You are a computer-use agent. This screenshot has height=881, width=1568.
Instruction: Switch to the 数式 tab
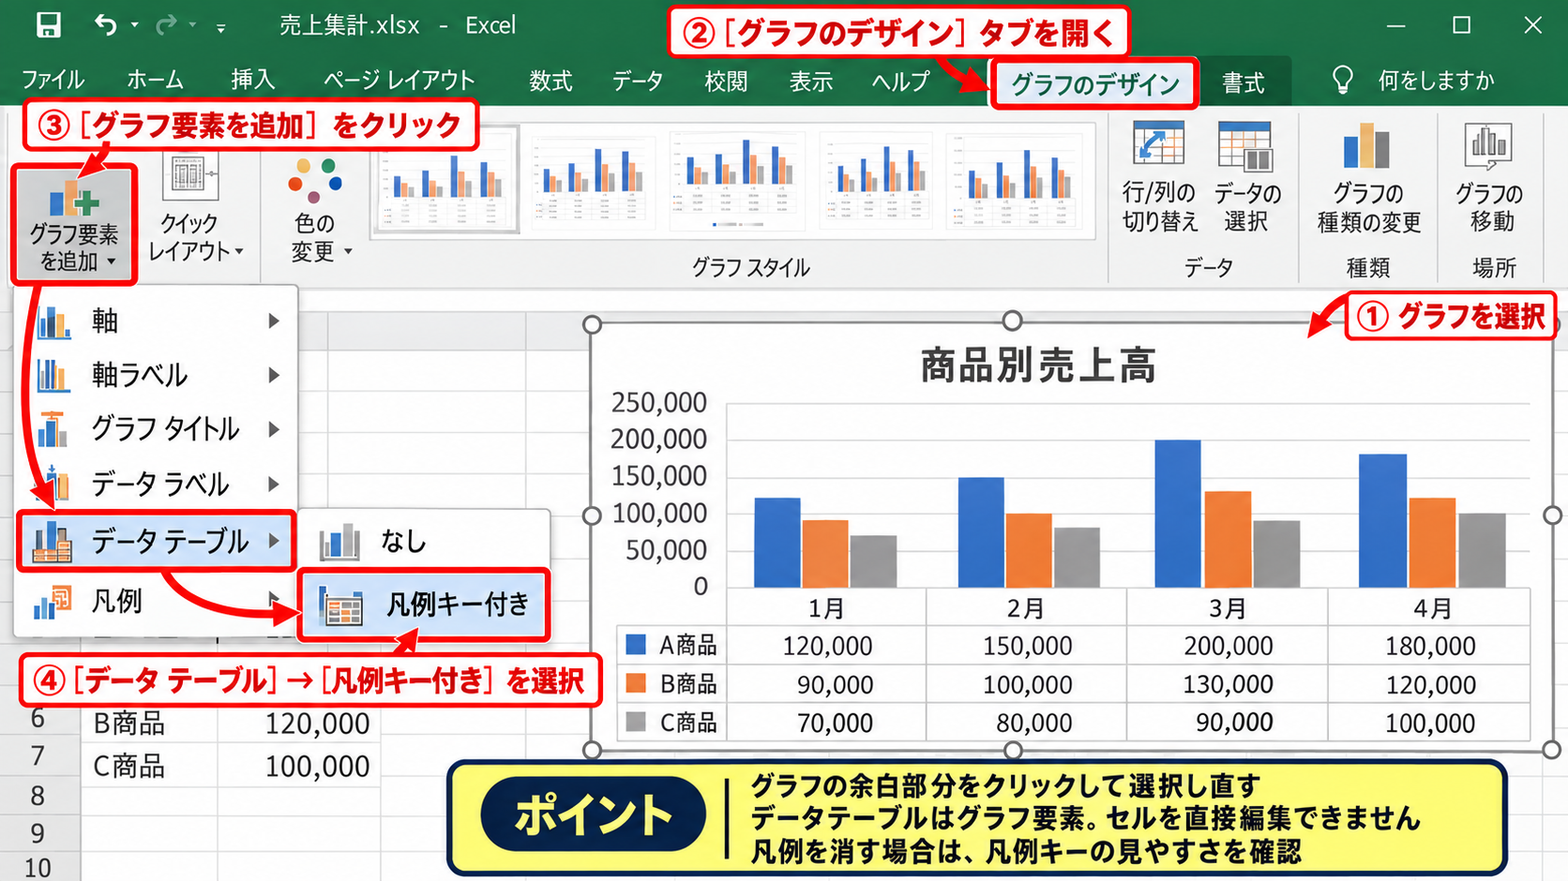pyautogui.click(x=550, y=82)
